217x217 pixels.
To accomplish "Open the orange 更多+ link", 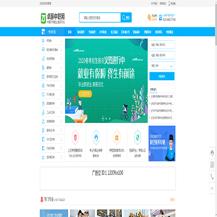I will point(173,200).
